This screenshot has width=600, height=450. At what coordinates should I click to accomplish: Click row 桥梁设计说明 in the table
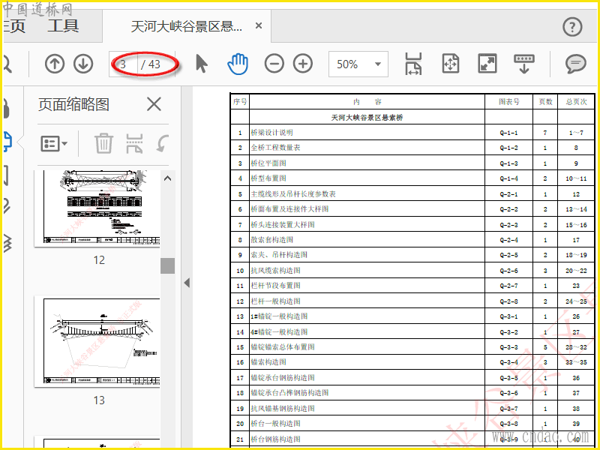click(412, 133)
